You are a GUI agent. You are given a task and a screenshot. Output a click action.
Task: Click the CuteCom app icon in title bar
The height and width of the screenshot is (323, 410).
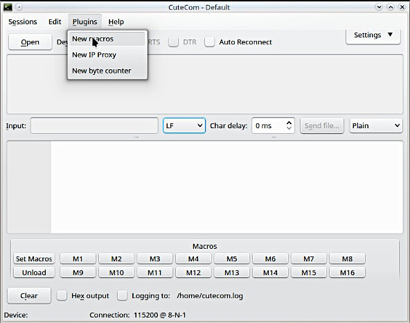pos(8,7)
